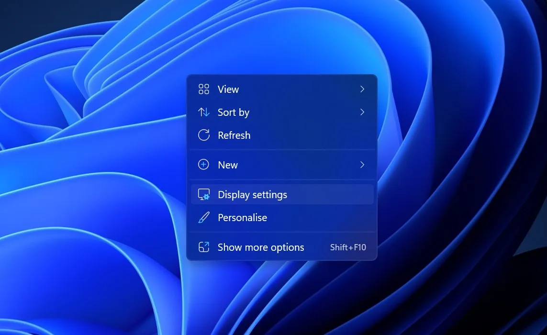Click the New plus circle icon
The width and height of the screenshot is (547, 335).
tap(204, 164)
